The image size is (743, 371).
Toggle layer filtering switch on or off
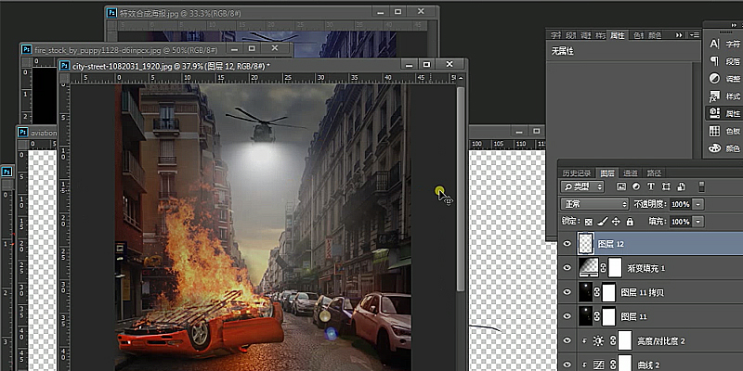coord(702,186)
